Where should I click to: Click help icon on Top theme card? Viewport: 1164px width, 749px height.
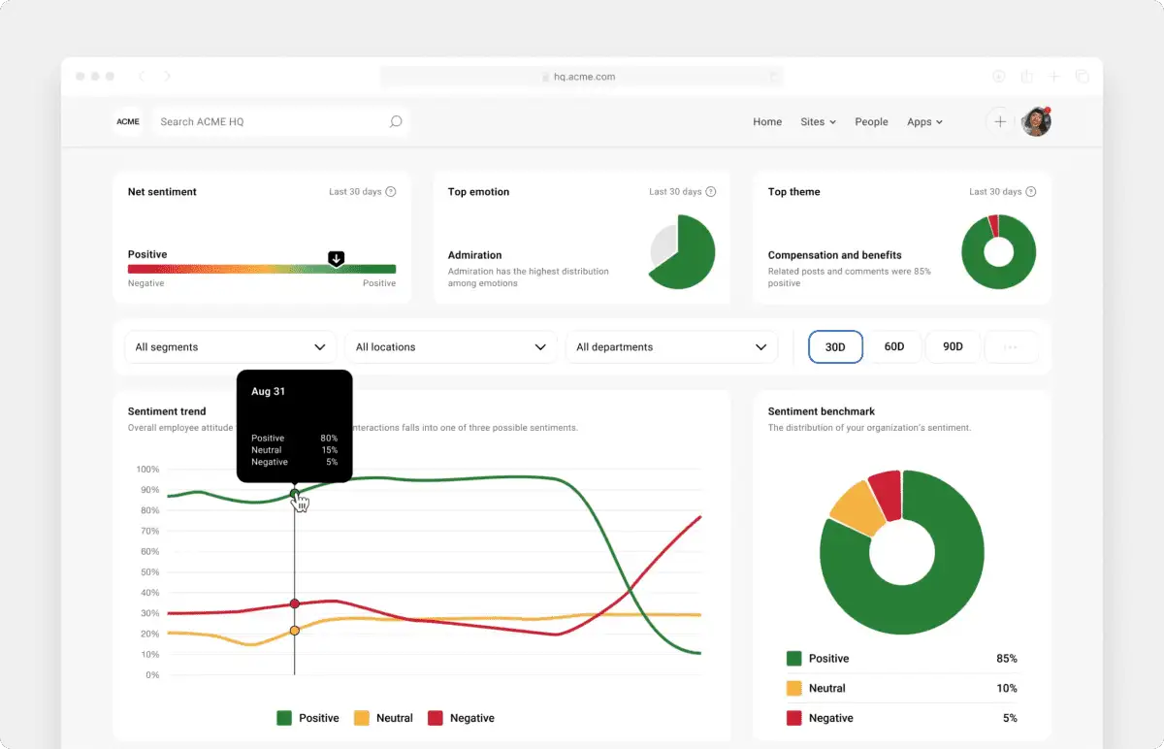[1031, 192]
